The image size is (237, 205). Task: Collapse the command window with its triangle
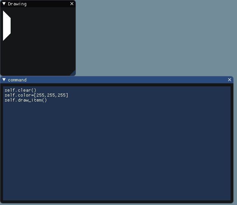pos(4,80)
